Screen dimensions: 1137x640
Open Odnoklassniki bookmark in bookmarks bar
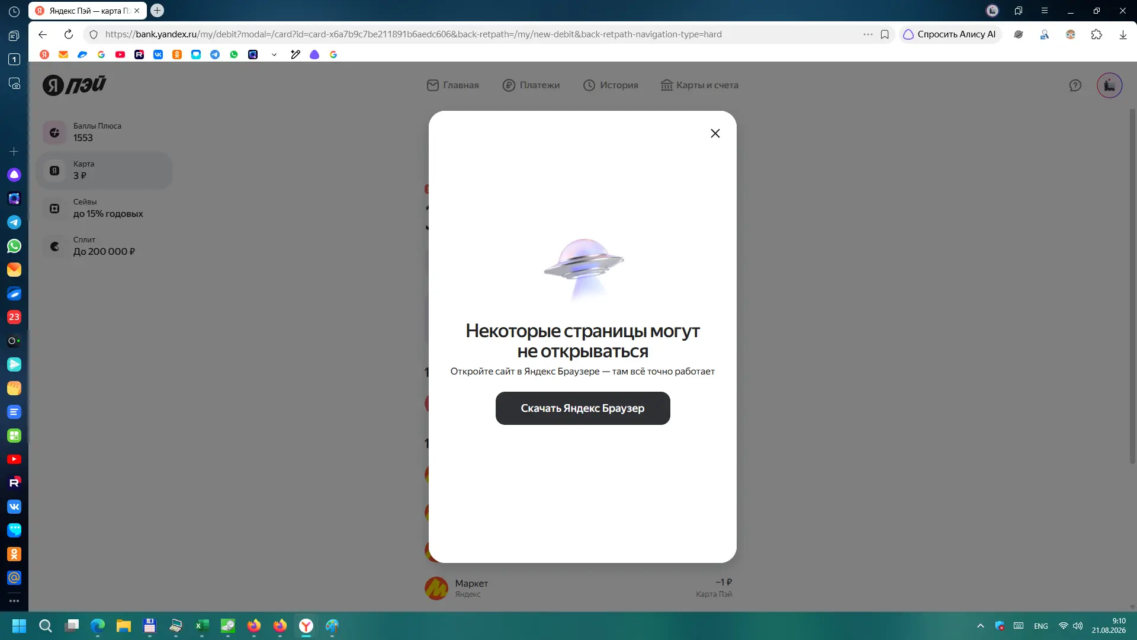tap(177, 55)
